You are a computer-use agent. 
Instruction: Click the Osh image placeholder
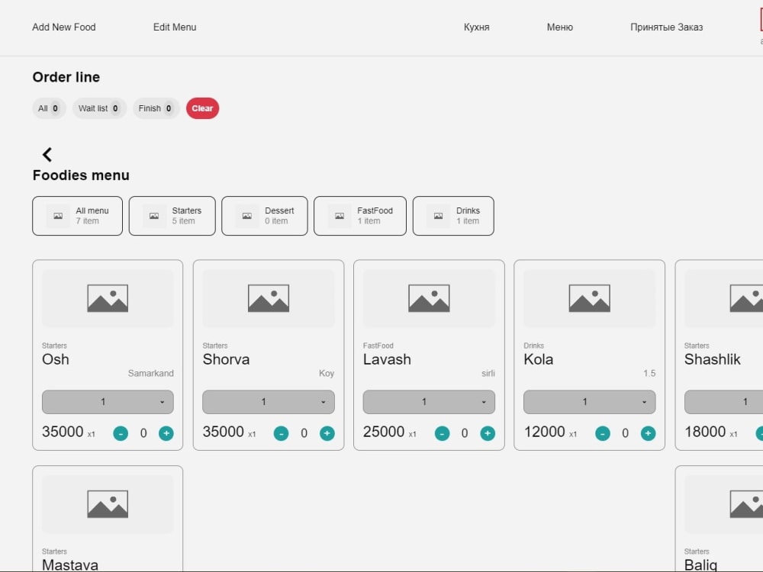click(108, 298)
